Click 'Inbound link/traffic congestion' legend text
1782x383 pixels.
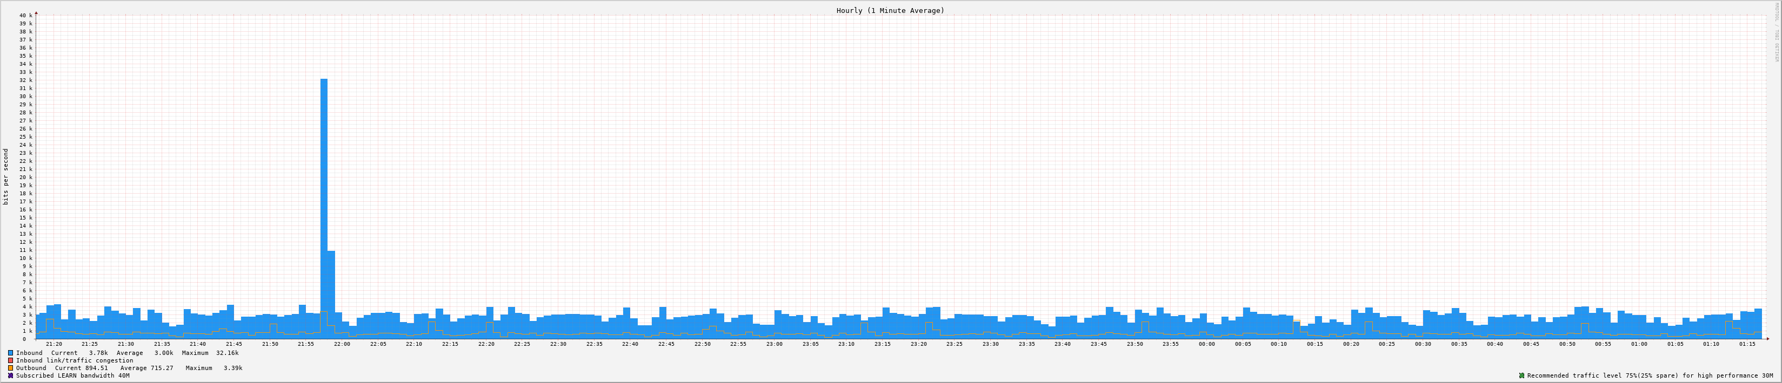tap(75, 360)
